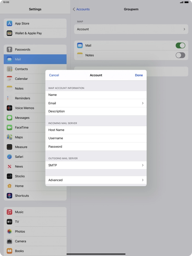Tap the Username field

96,138
